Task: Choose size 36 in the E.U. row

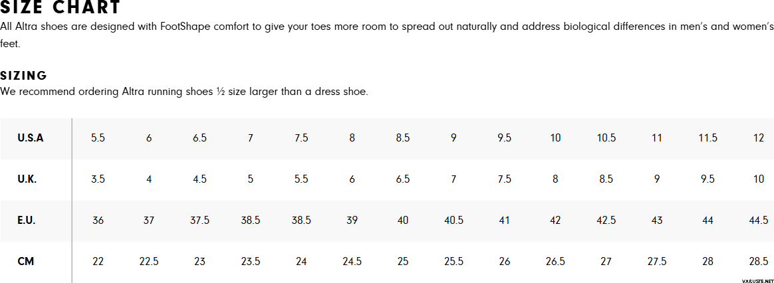Action: (x=98, y=221)
